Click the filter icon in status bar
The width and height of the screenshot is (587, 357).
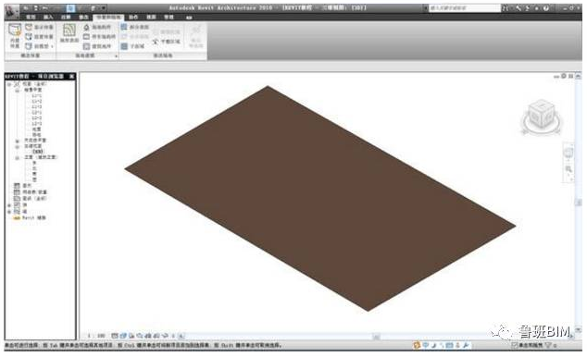coord(548,345)
